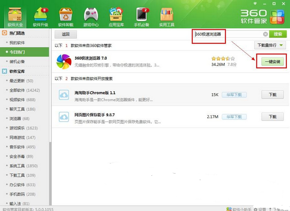This screenshot has width=290, height=211.
Task: Open the 手机必备 phone essentials icon
Action: pos(142,17)
